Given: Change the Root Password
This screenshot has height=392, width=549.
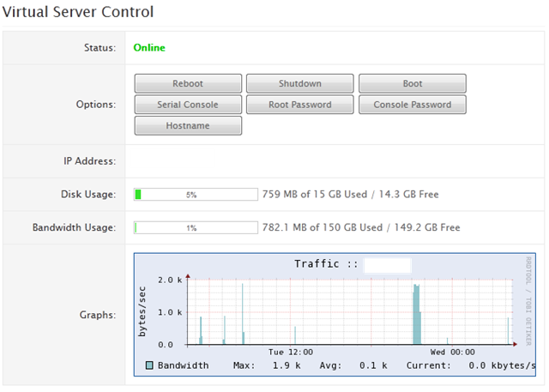Looking at the screenshot, I should [x=300, y=105].
